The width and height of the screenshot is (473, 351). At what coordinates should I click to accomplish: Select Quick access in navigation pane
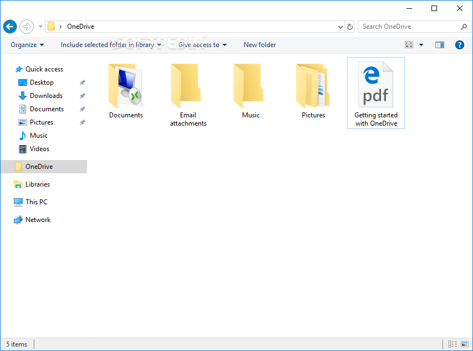tap(39, 69)
